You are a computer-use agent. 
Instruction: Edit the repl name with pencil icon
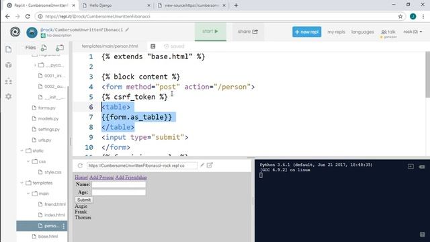[x=127, y=30]
